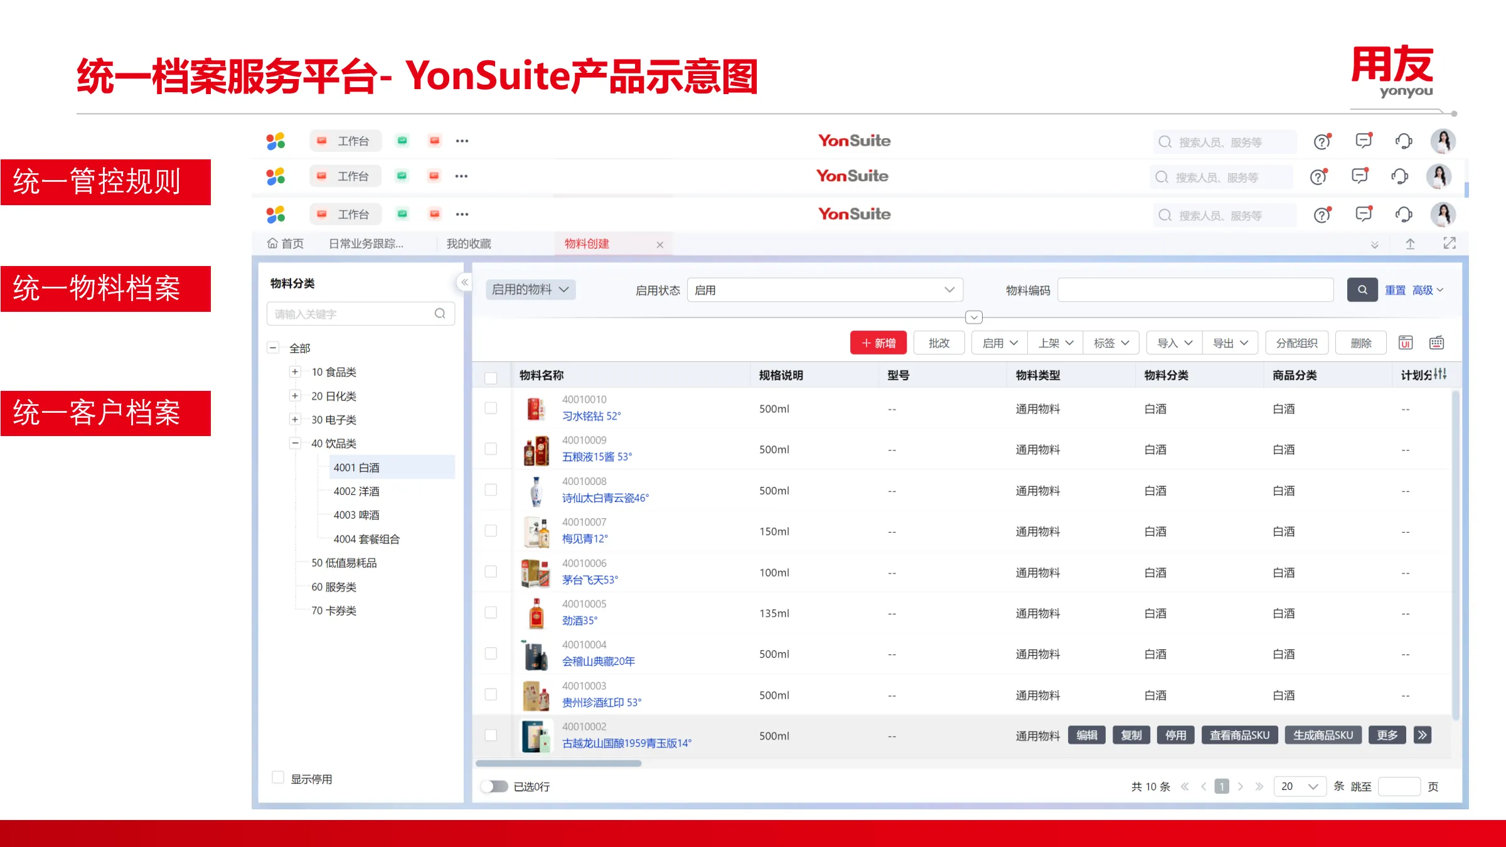1506x847 pixels.
Task: Collapse the category panel with the double-chevron
Action: coord(464,282)
